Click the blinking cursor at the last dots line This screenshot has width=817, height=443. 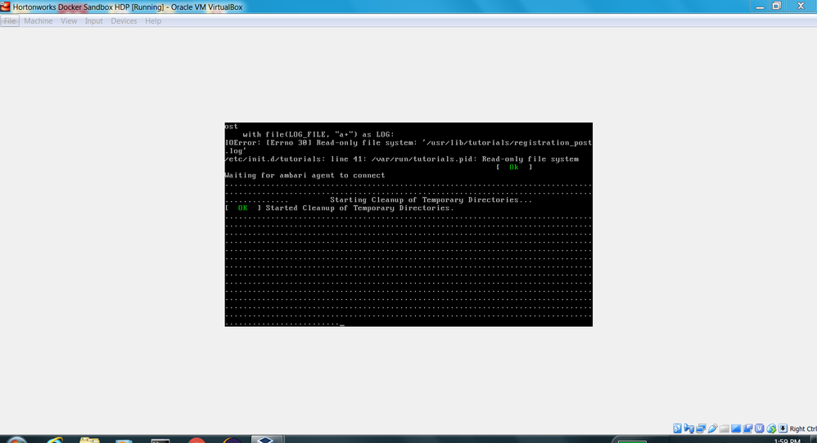342,325
